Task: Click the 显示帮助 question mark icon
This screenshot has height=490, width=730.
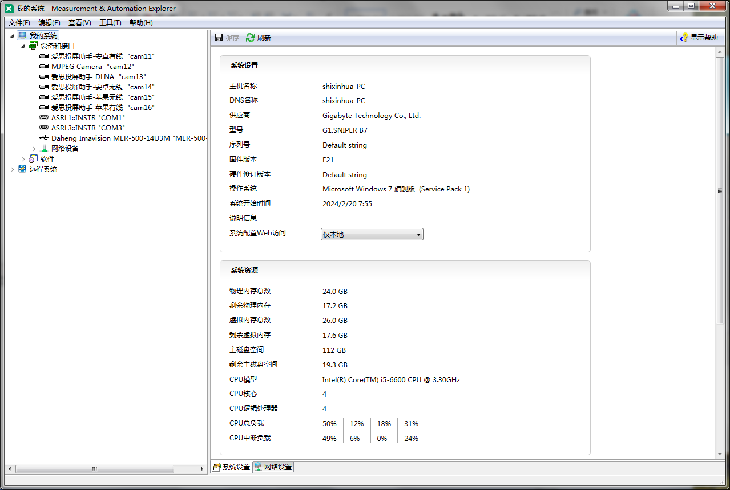Action: [684, 38]
